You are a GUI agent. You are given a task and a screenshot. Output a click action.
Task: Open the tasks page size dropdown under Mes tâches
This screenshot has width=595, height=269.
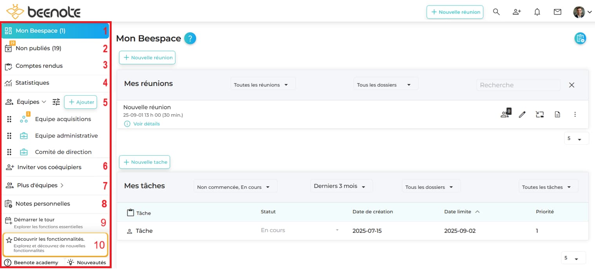click(573, 258)
